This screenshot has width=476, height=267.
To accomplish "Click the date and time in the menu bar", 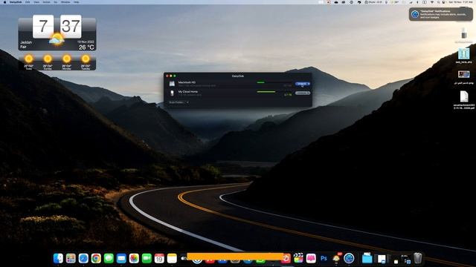I will [461, 2].
